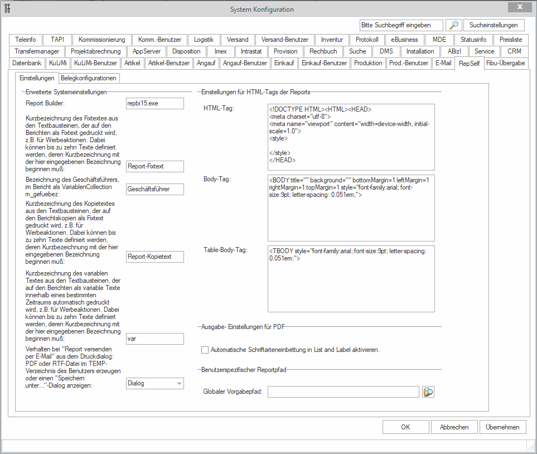The height and width of the screenshot is (454, 537).
Task: Switch to the Installation tab
Action: click(x=420, y=51)
